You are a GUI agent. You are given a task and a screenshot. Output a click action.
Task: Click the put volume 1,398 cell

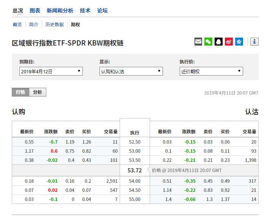click(251, 160)
